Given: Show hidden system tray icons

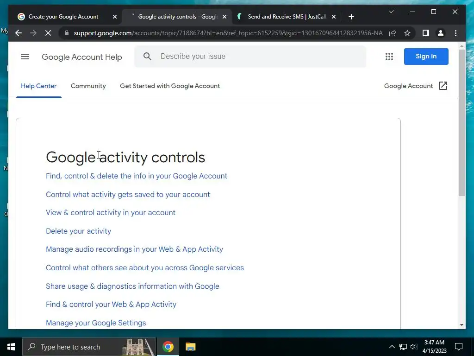Looking at the screenshot, I should (392, 347).
